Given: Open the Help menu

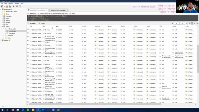Looking at the screenshot, I should point(22,3).
